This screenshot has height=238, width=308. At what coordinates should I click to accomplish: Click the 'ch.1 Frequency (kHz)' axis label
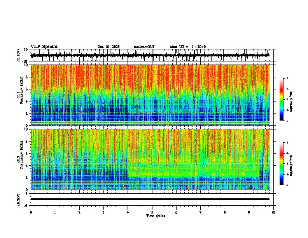(x=20, y=90)
